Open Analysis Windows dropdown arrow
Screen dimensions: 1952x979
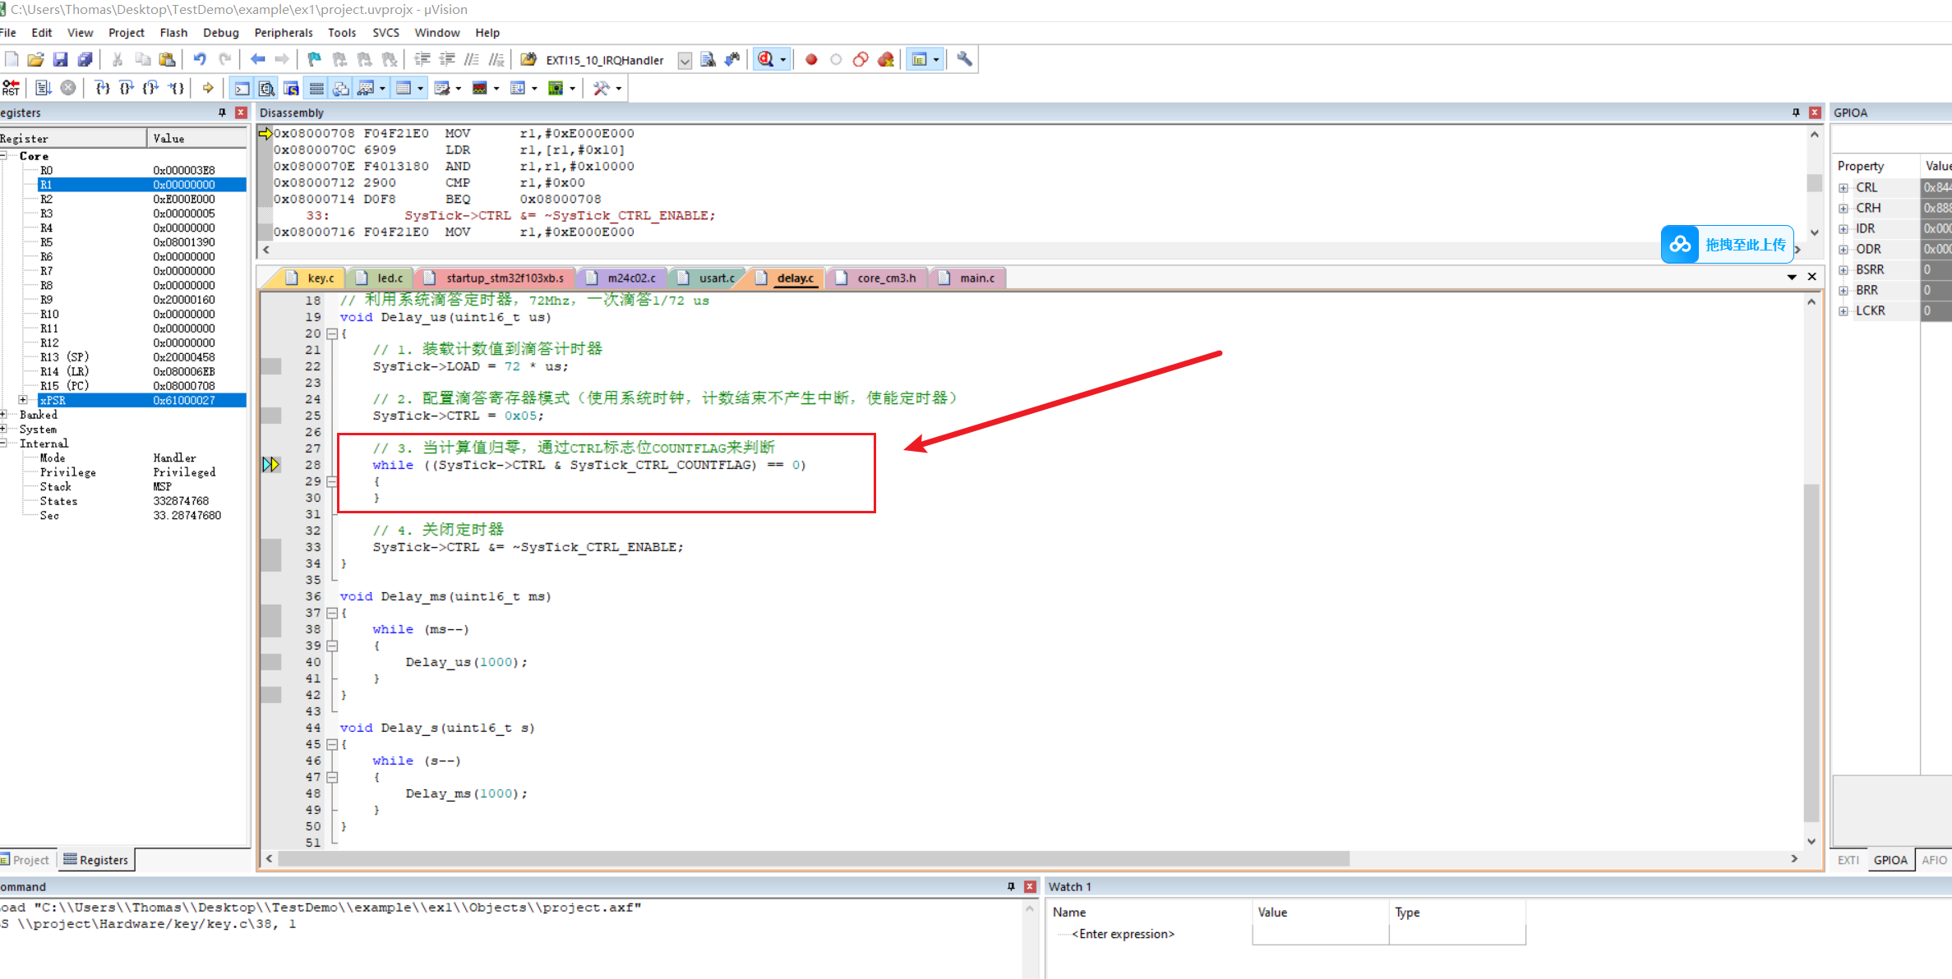[496, 88]
